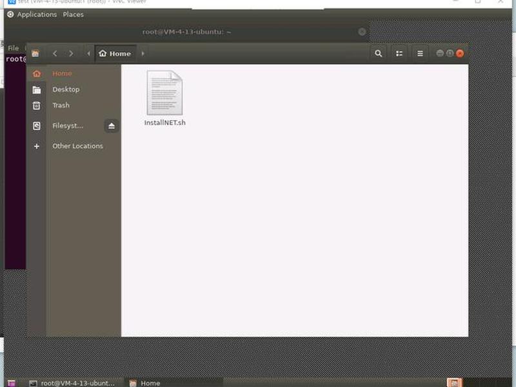Go back in file manager
Viewport: 516px width, 387px height.
click(x=55, y=54)
